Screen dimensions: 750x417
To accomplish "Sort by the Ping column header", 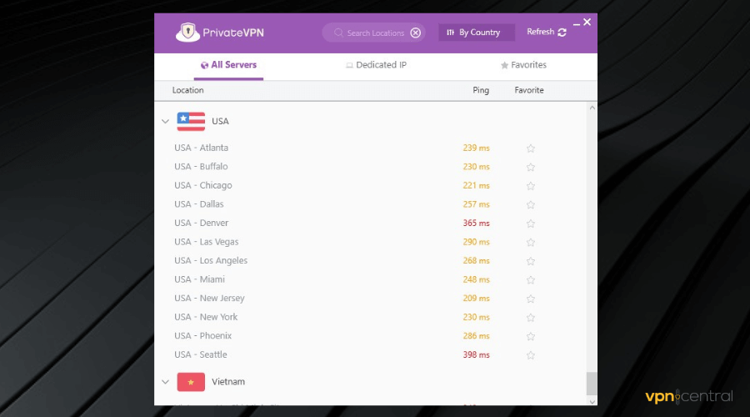I will point(481,90).
